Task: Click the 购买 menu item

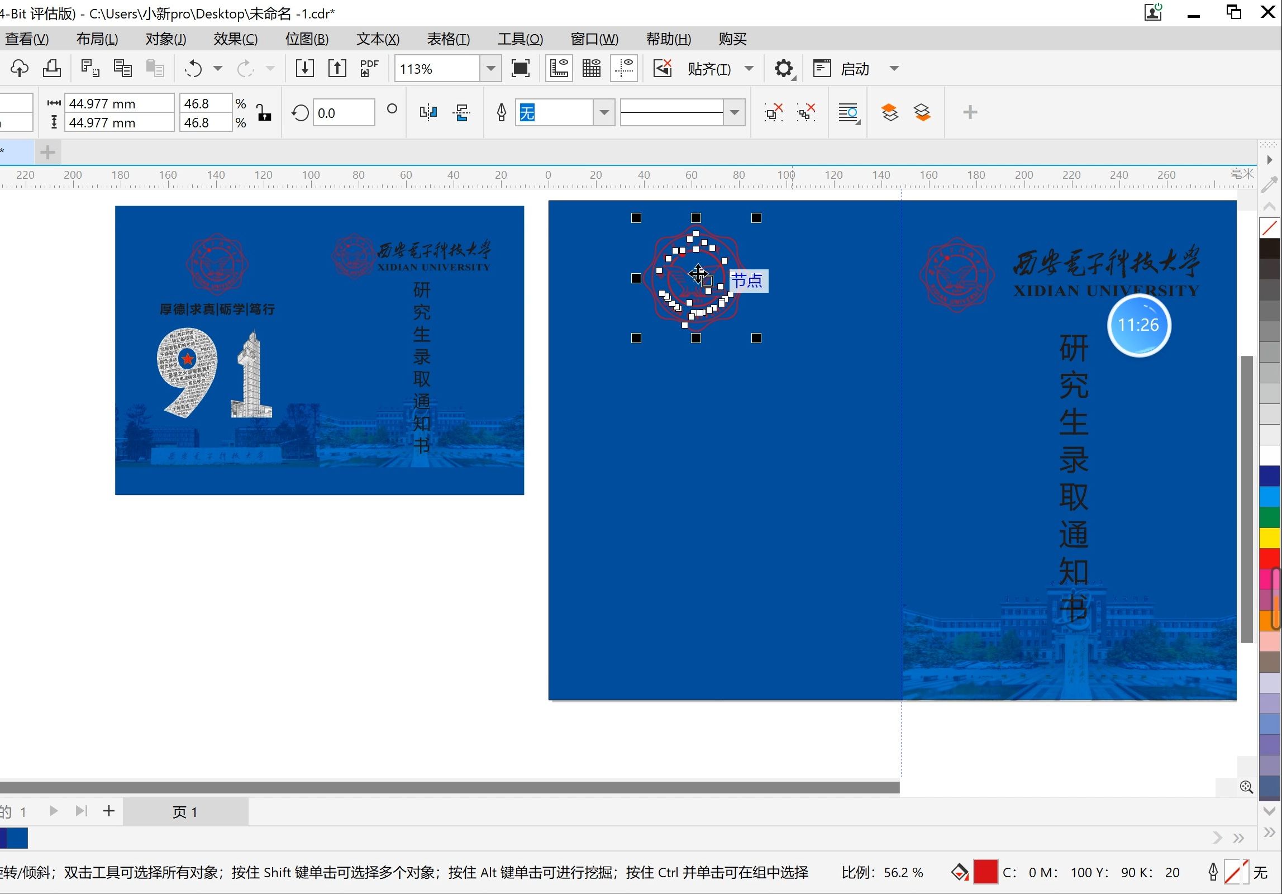Action: (733, 39)
